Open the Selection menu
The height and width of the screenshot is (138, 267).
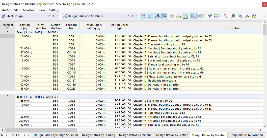click(x=29, y=10)
